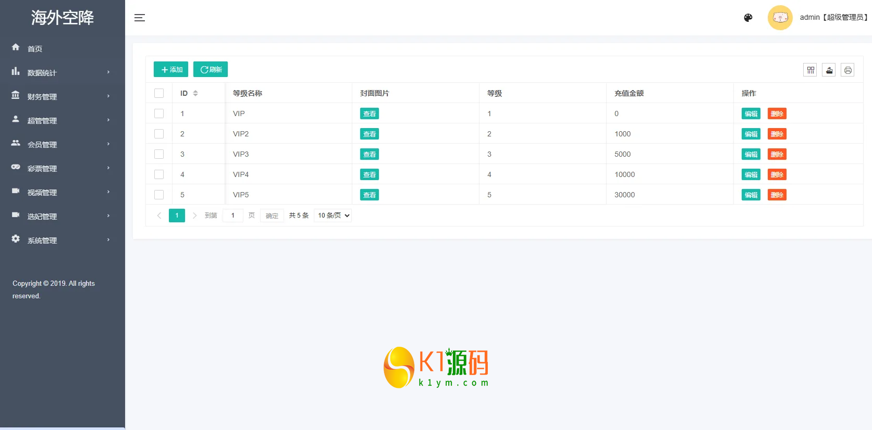This screenshot has width=872, height=430.
Task: Expand 系统管理 submenu chevron
Action: pos(108,239)
